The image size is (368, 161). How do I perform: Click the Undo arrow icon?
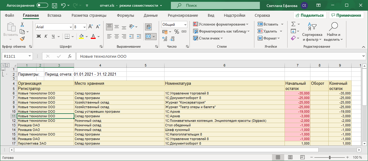point(63,5)
